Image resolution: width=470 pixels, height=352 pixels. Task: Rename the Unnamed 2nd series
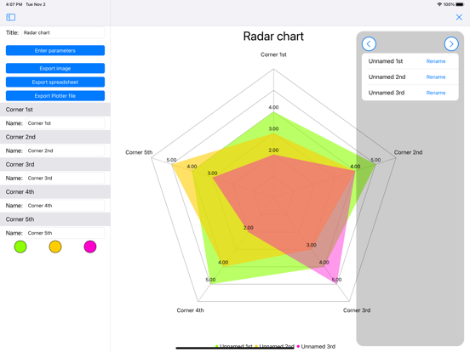click(x=436, y=77)
